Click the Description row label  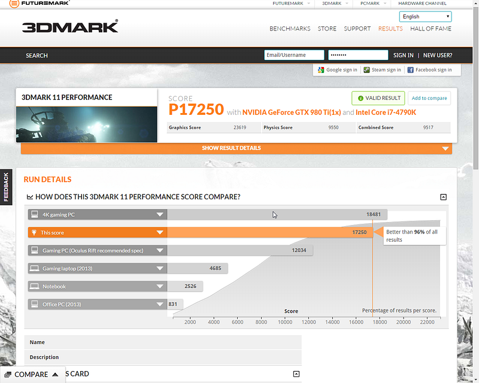(x=44, y=357)
